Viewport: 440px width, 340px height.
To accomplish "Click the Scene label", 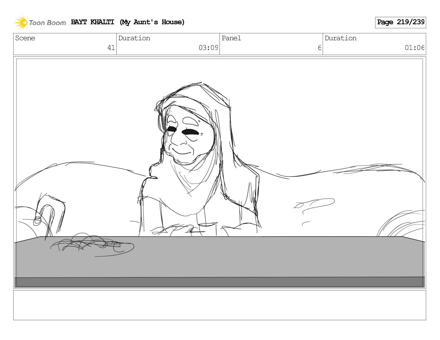I will pyautogui.click(x=25, y=38).
